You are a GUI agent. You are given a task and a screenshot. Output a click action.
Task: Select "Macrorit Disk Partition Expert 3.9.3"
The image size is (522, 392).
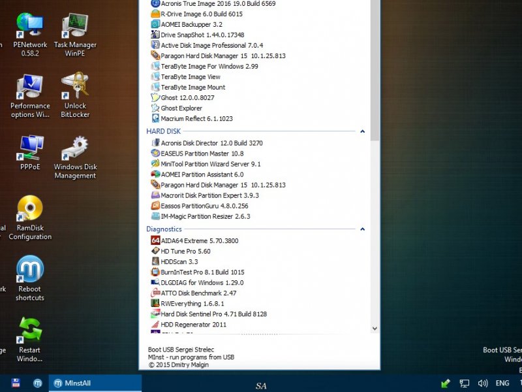(209, 195)
